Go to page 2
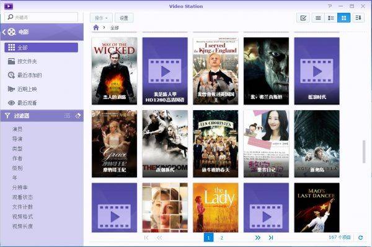The width and height of the screenshot is (372, 247). [x=221, y=238]
